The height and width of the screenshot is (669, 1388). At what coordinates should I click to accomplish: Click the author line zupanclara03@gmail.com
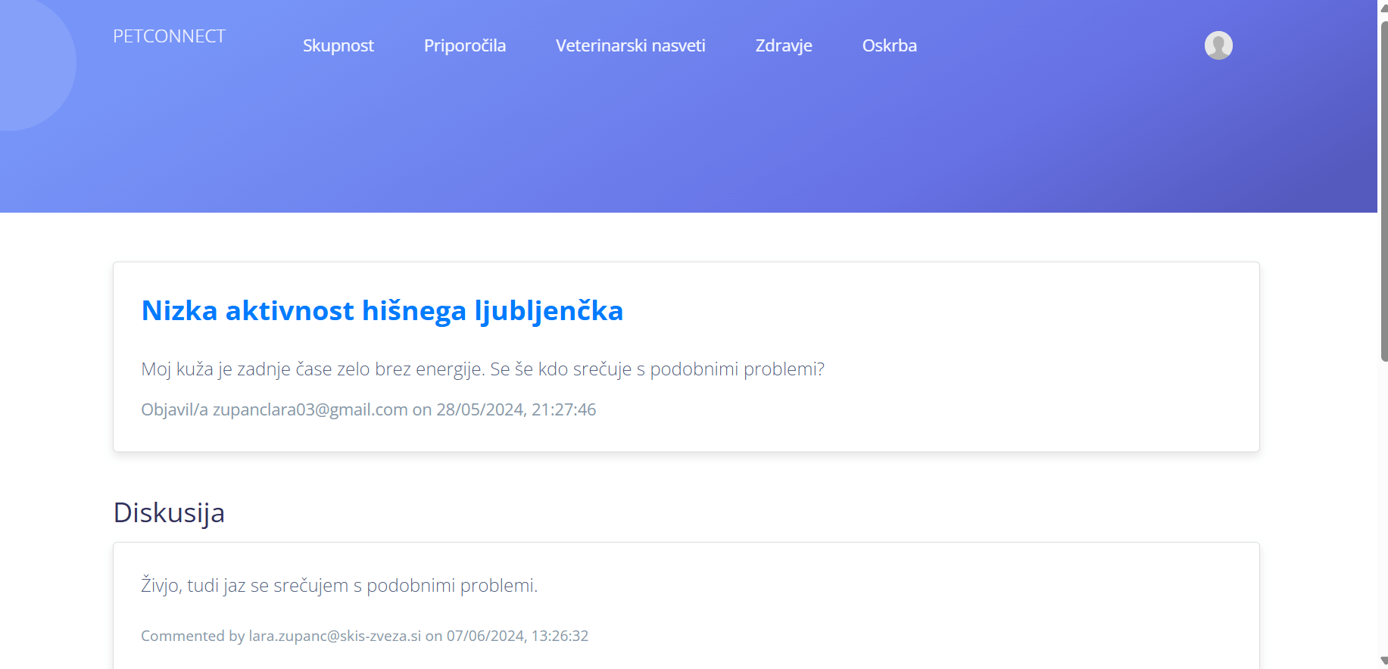tap(369, 409)
